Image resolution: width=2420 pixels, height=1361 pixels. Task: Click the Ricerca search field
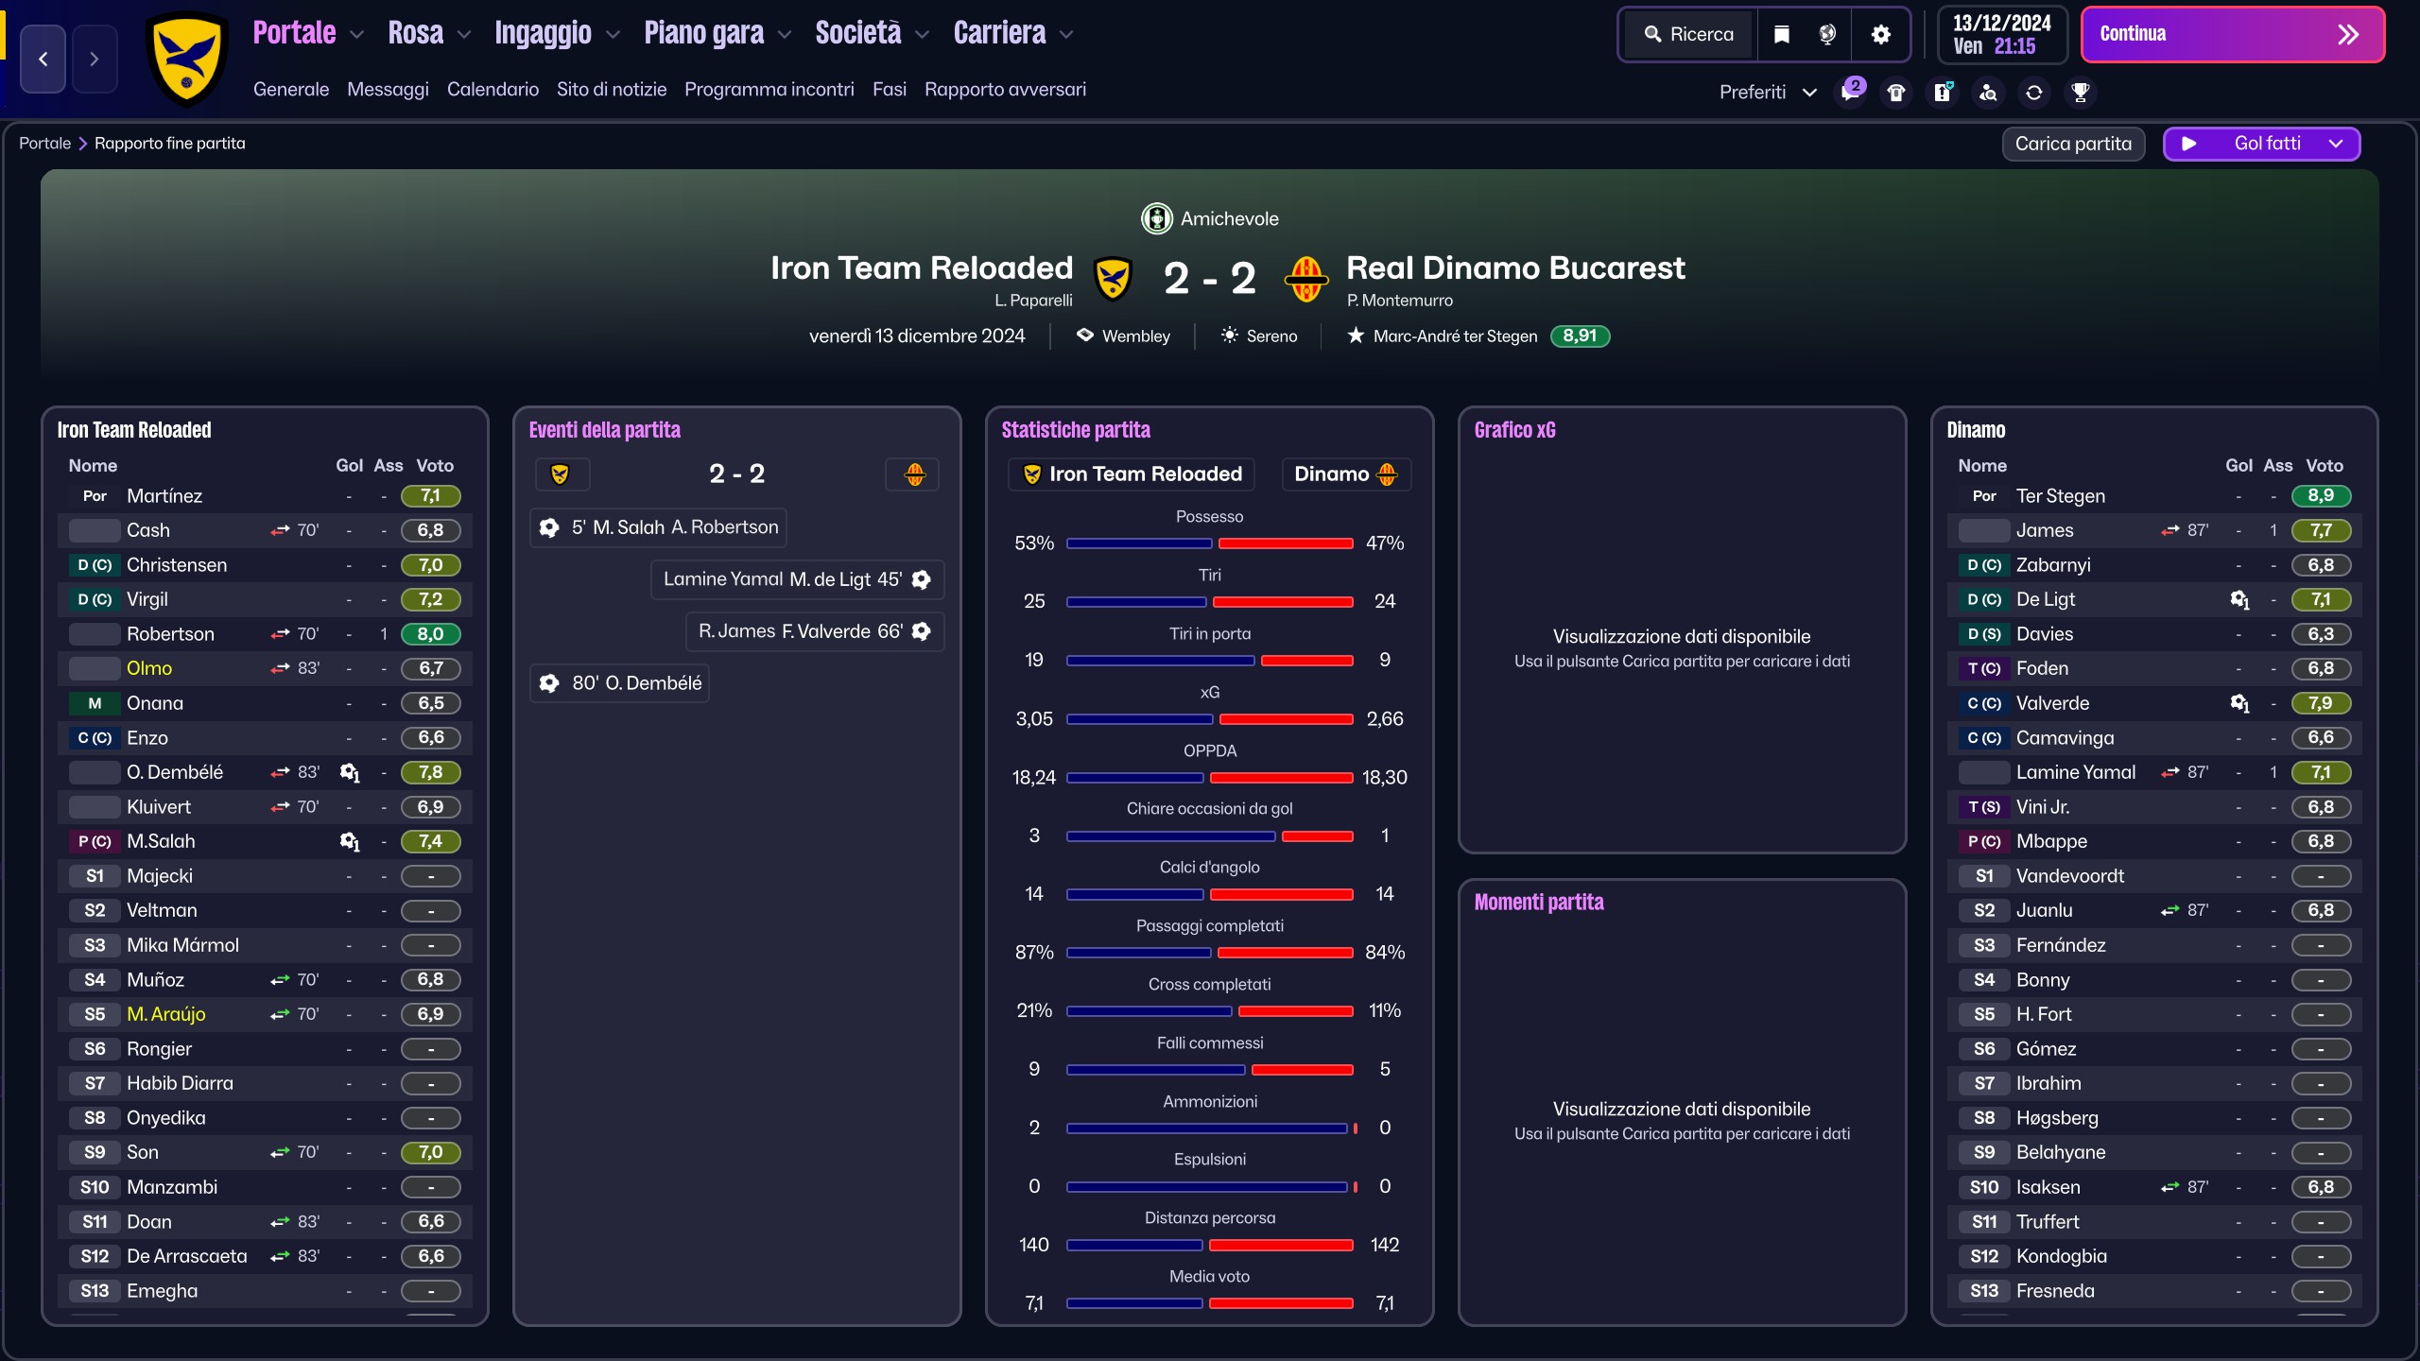(x=1690, y=35)
